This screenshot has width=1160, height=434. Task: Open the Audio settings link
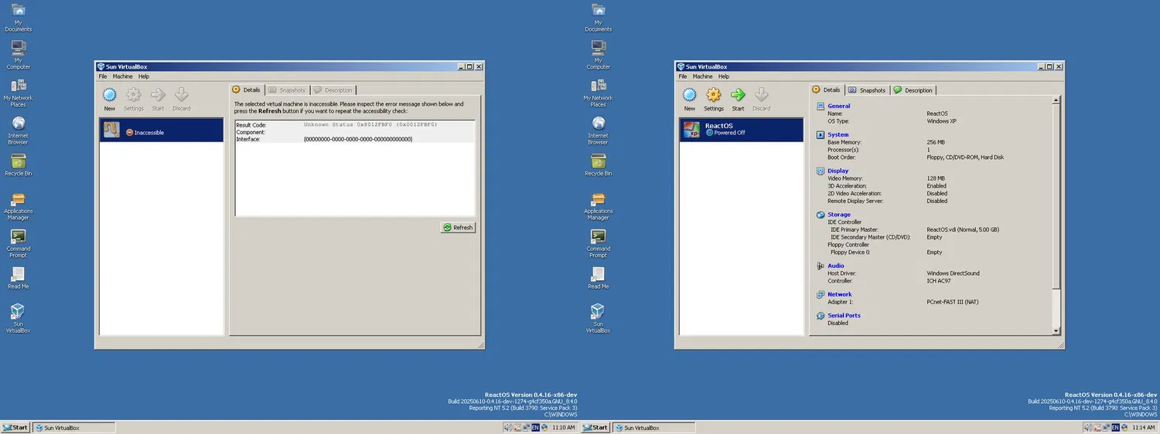(836, 266)
